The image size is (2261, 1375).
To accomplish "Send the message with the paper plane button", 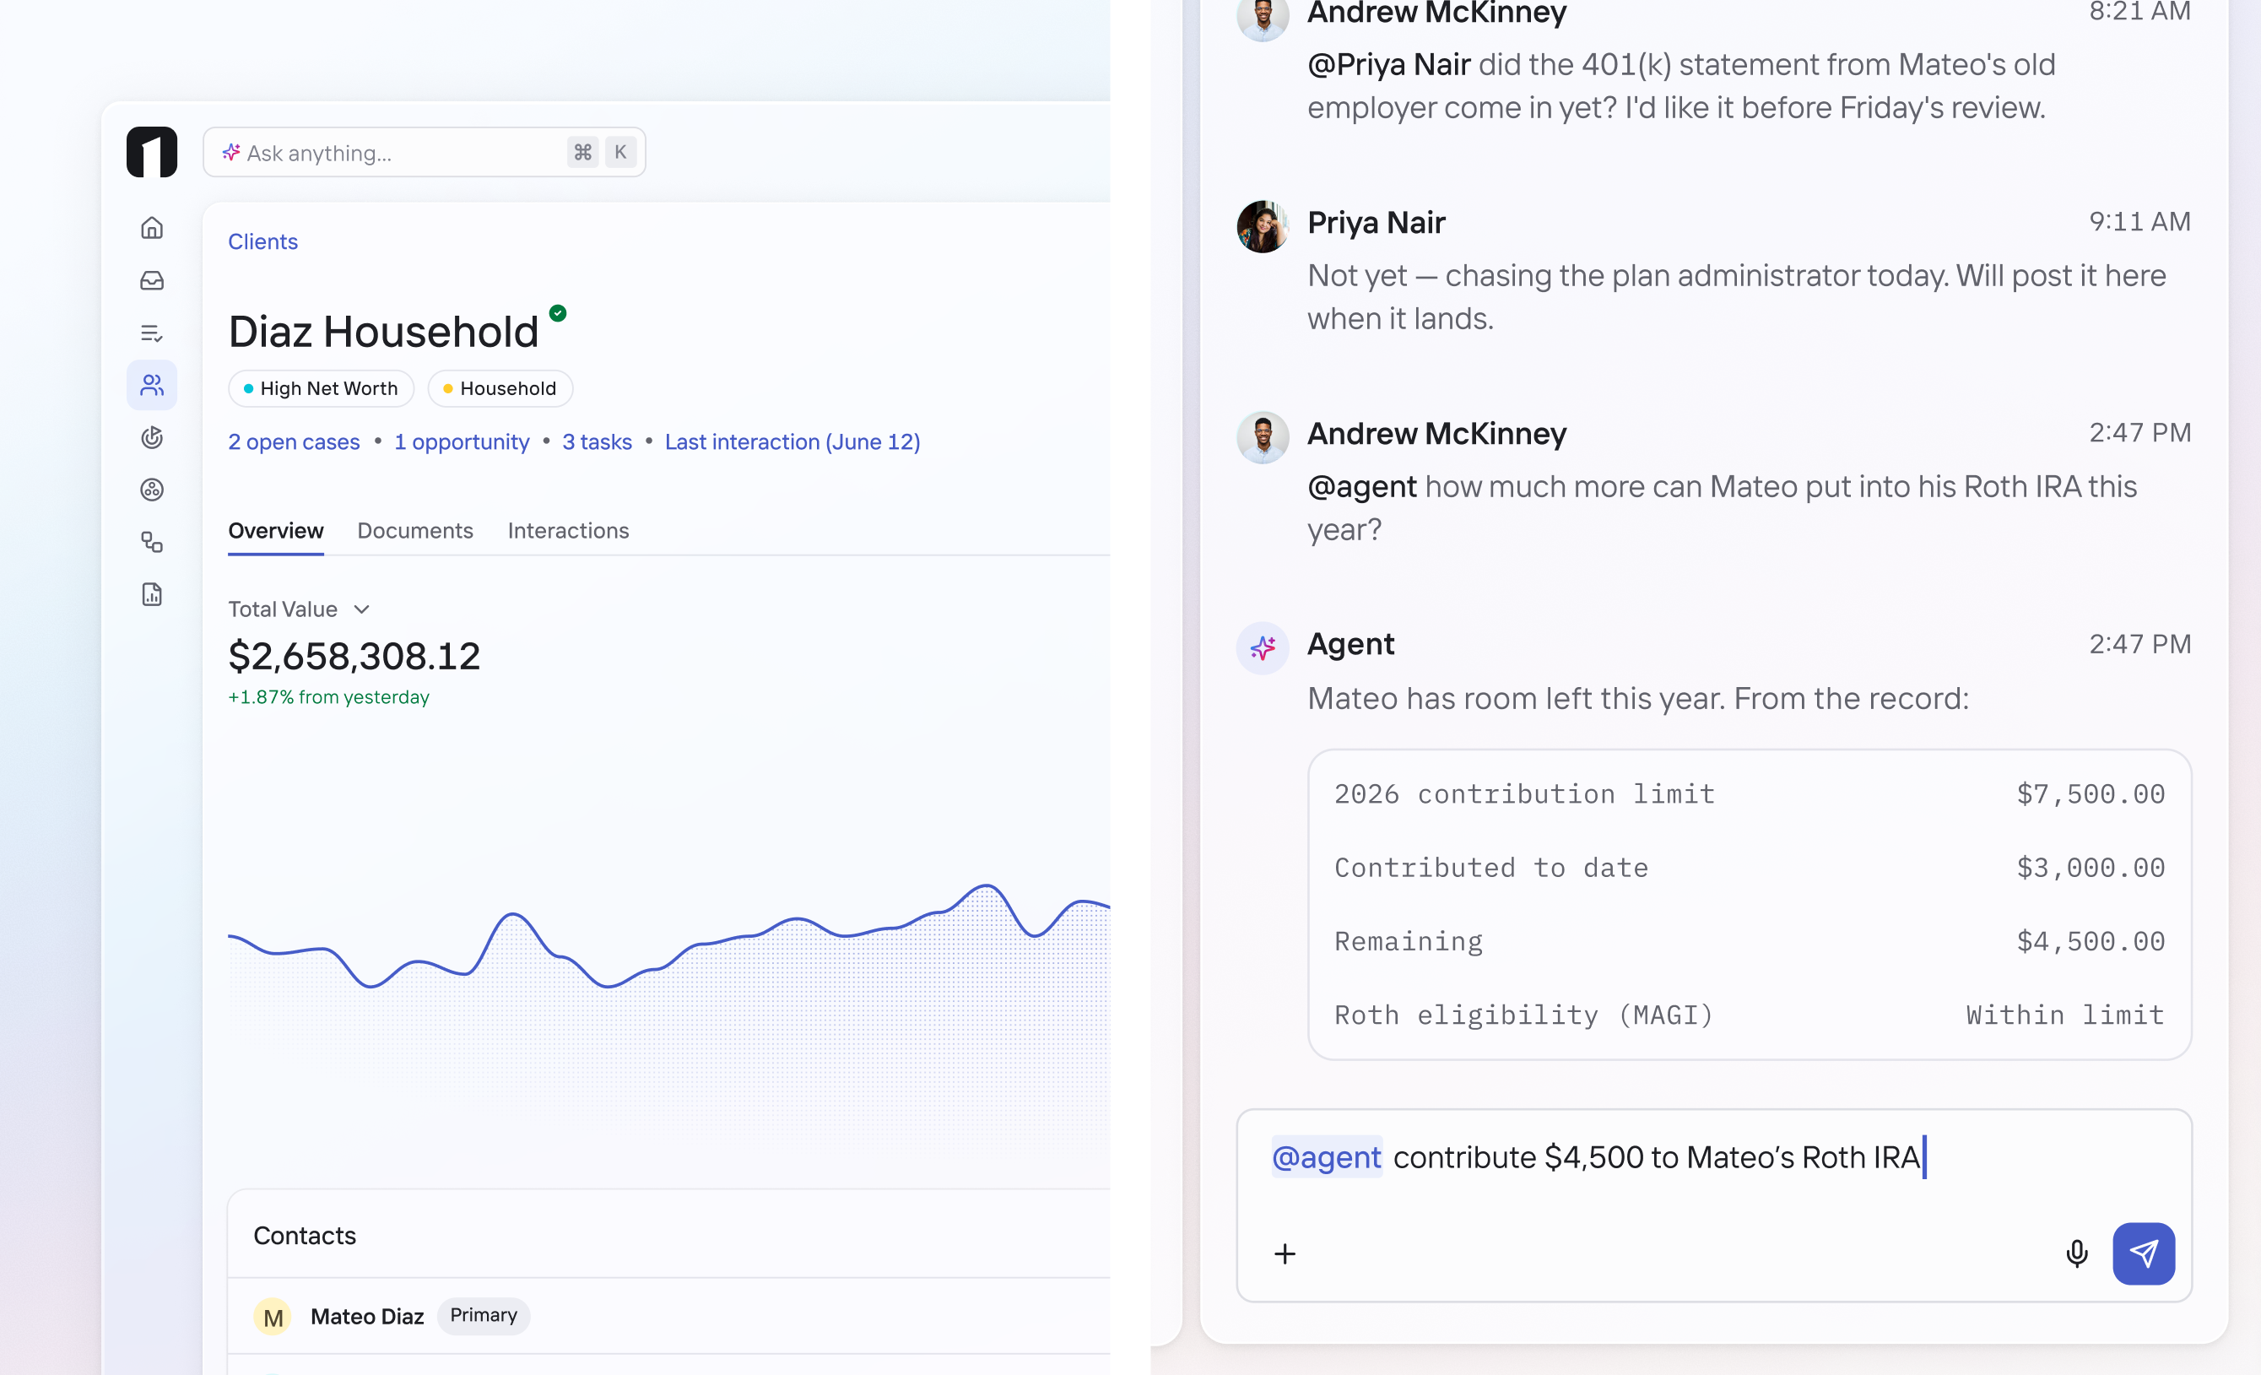I will tap(2144, 1253).
